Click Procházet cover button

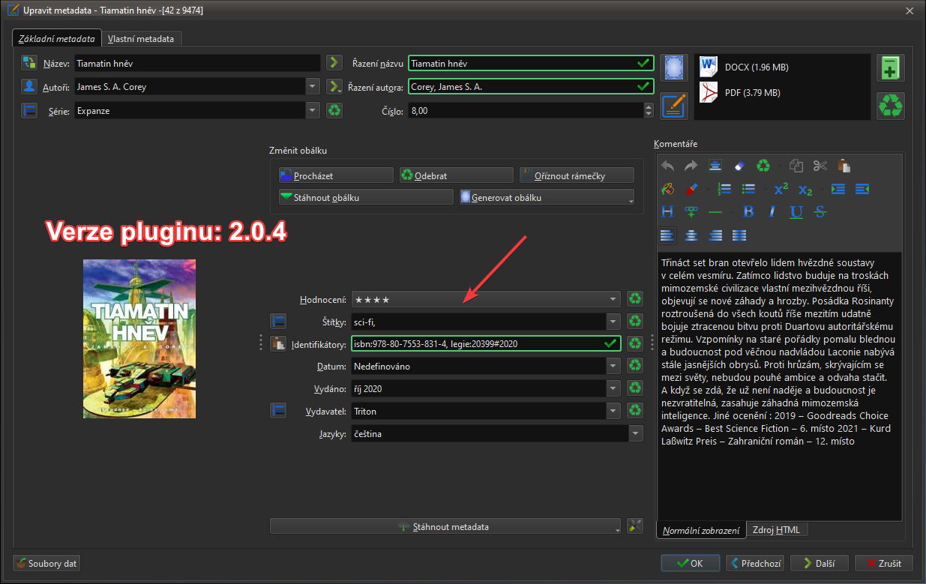click(x=336, y=175)
